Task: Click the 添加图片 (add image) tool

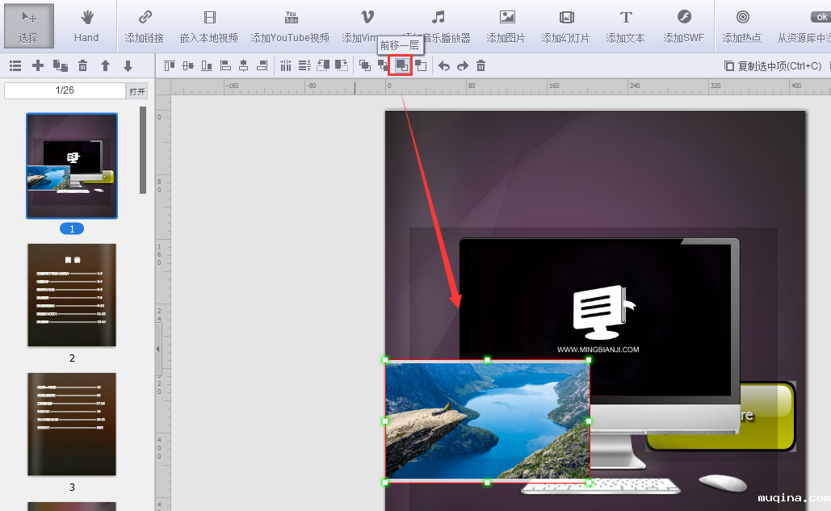Action: tap(506, 25)
